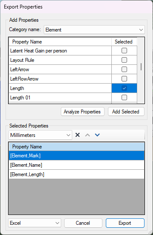The width and height of the screenshot is (153, 235).
Task: Select the [Element,Mark] row
Action: coord(76,156)
